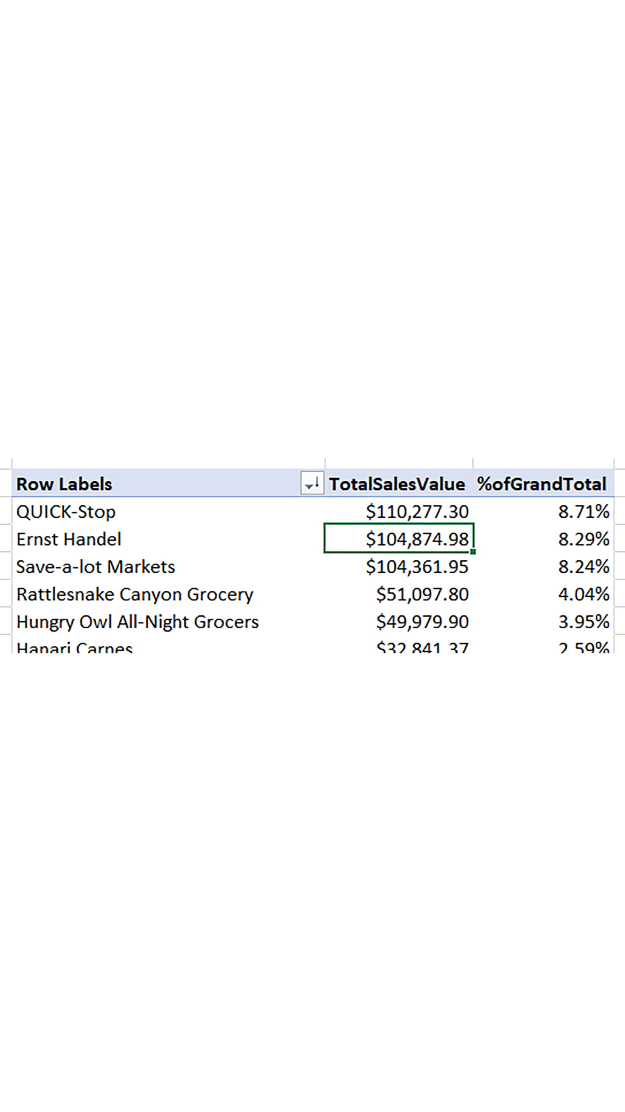The image size is (625, 1112).
Task: Select the $104,361.95 sales value cell
Action: pos(417,567)
